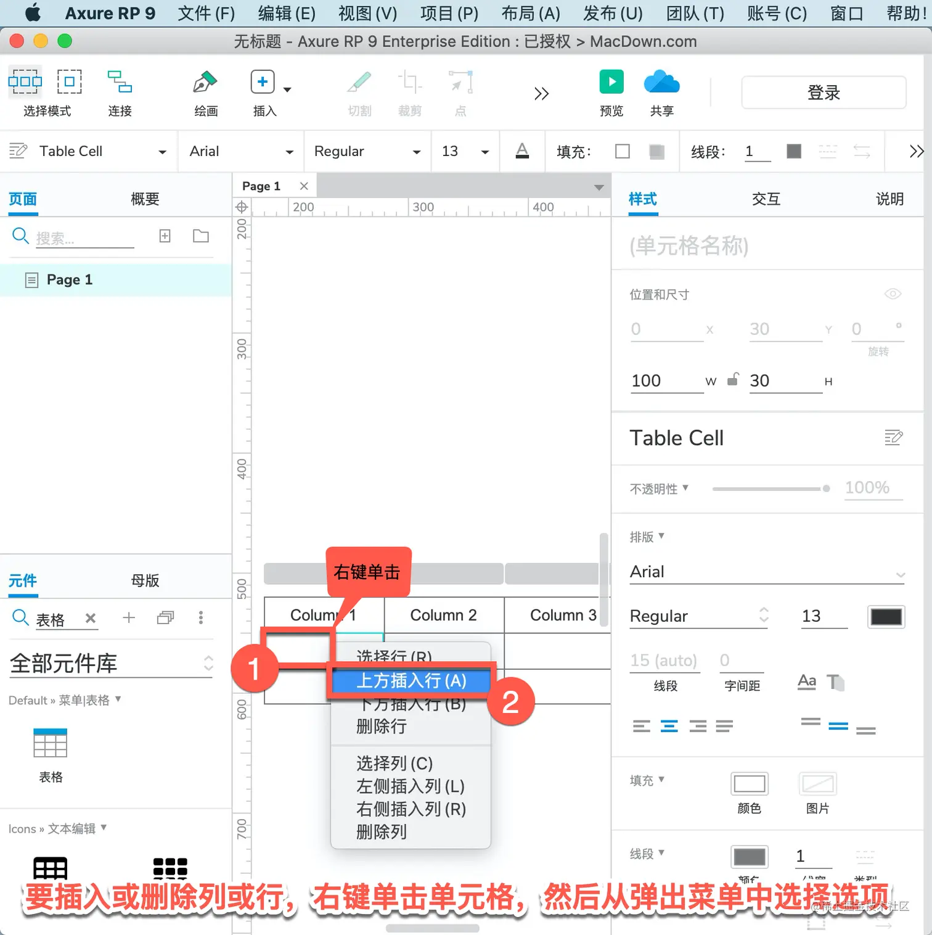
Task: Click the grey fill image icon in the style toolbar
Action: coord(656,151)
